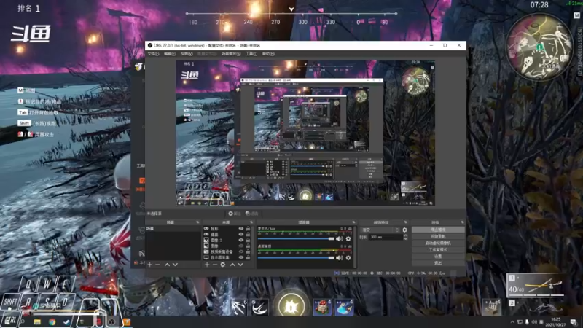
Task: Click the 滤镜 filters button in the source toolbar
Action: tap(251, 214)
